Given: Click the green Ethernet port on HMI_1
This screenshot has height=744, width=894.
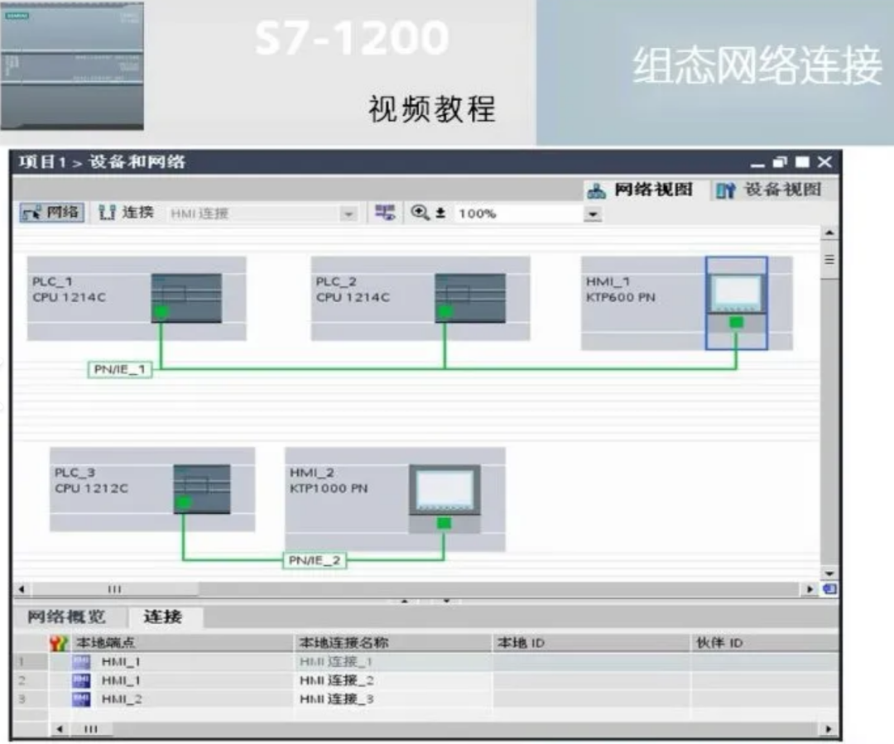Looking at the screenshot, I should point(736,322).
